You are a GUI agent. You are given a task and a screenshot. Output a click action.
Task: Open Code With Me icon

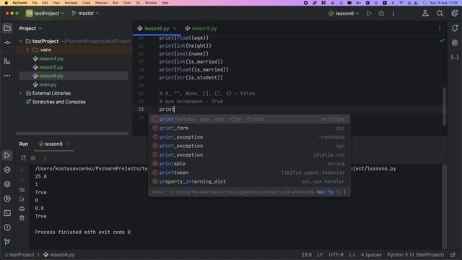[425, 14]
